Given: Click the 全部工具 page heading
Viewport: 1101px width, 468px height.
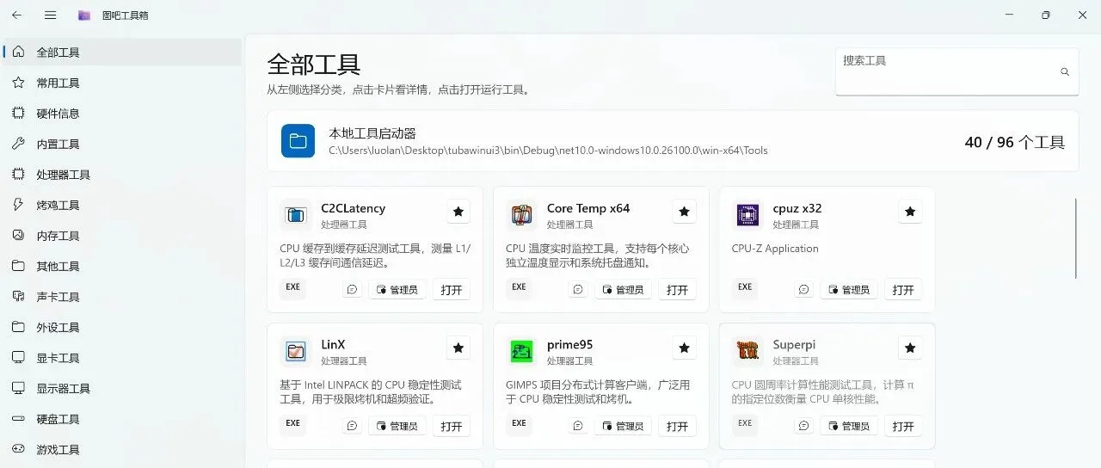Looking at the screenshot, I should [314, 65].
